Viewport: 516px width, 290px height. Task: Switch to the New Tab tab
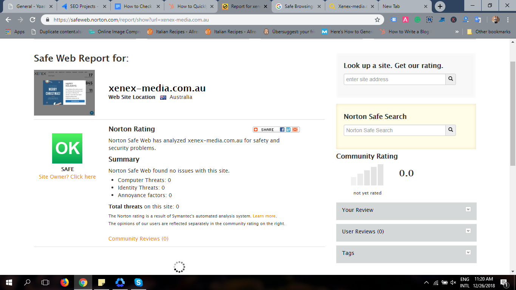405,6
